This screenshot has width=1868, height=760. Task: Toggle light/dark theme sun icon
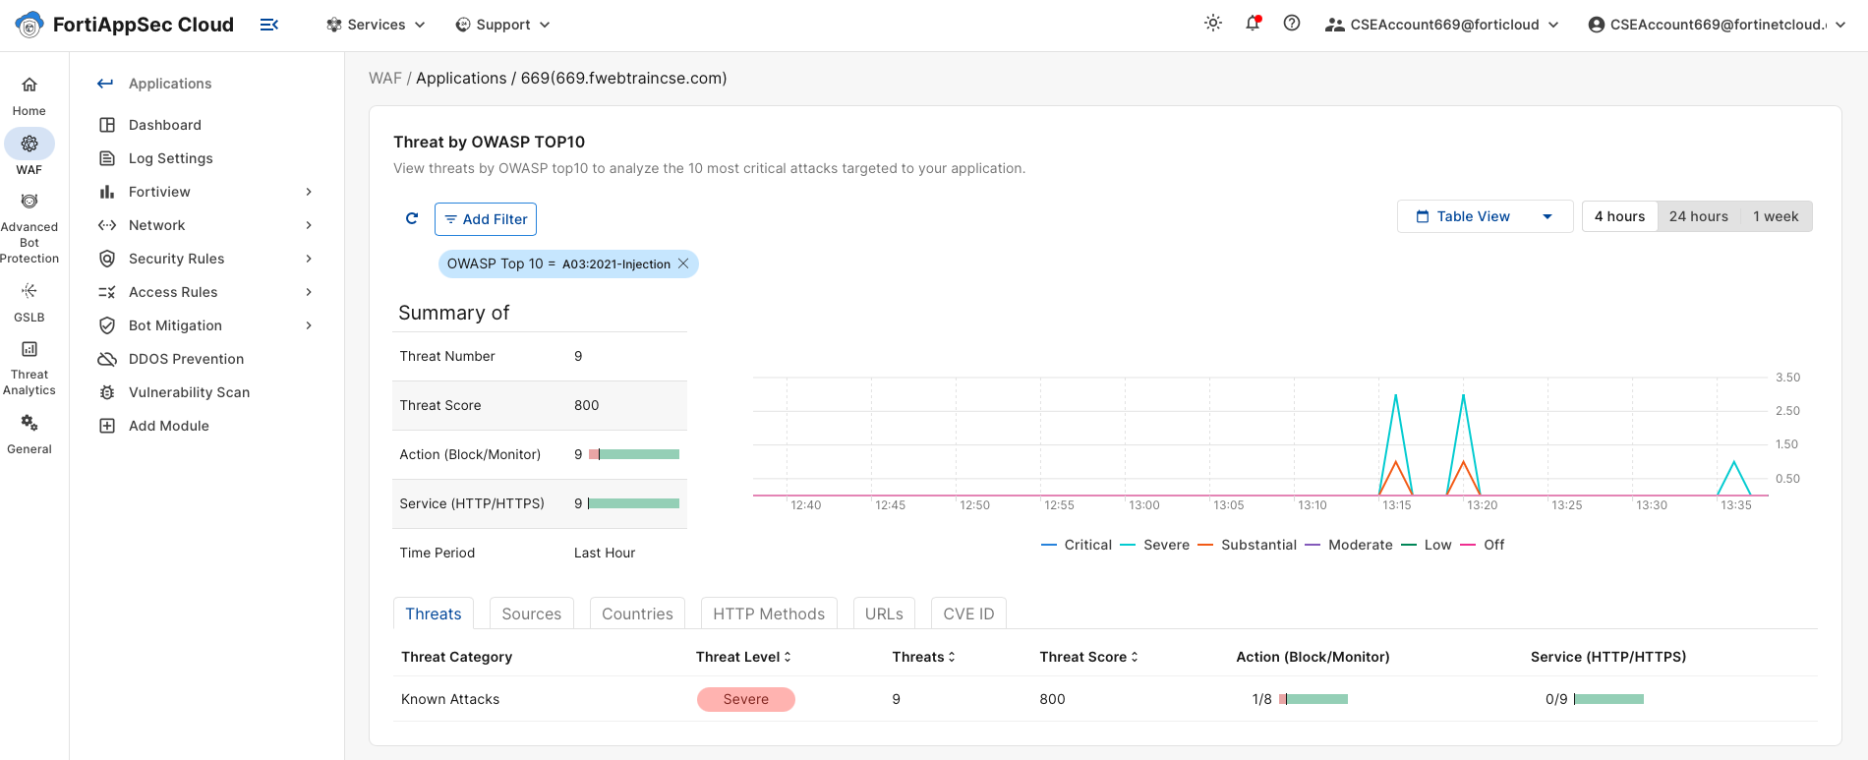click(x=1213, y=24)
